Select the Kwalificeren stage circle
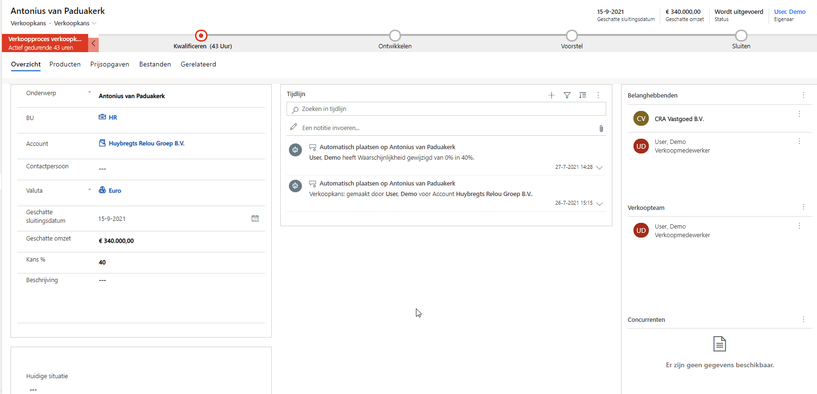The width and height of the screenshot is (817, 394). click(x=201, y=36)
